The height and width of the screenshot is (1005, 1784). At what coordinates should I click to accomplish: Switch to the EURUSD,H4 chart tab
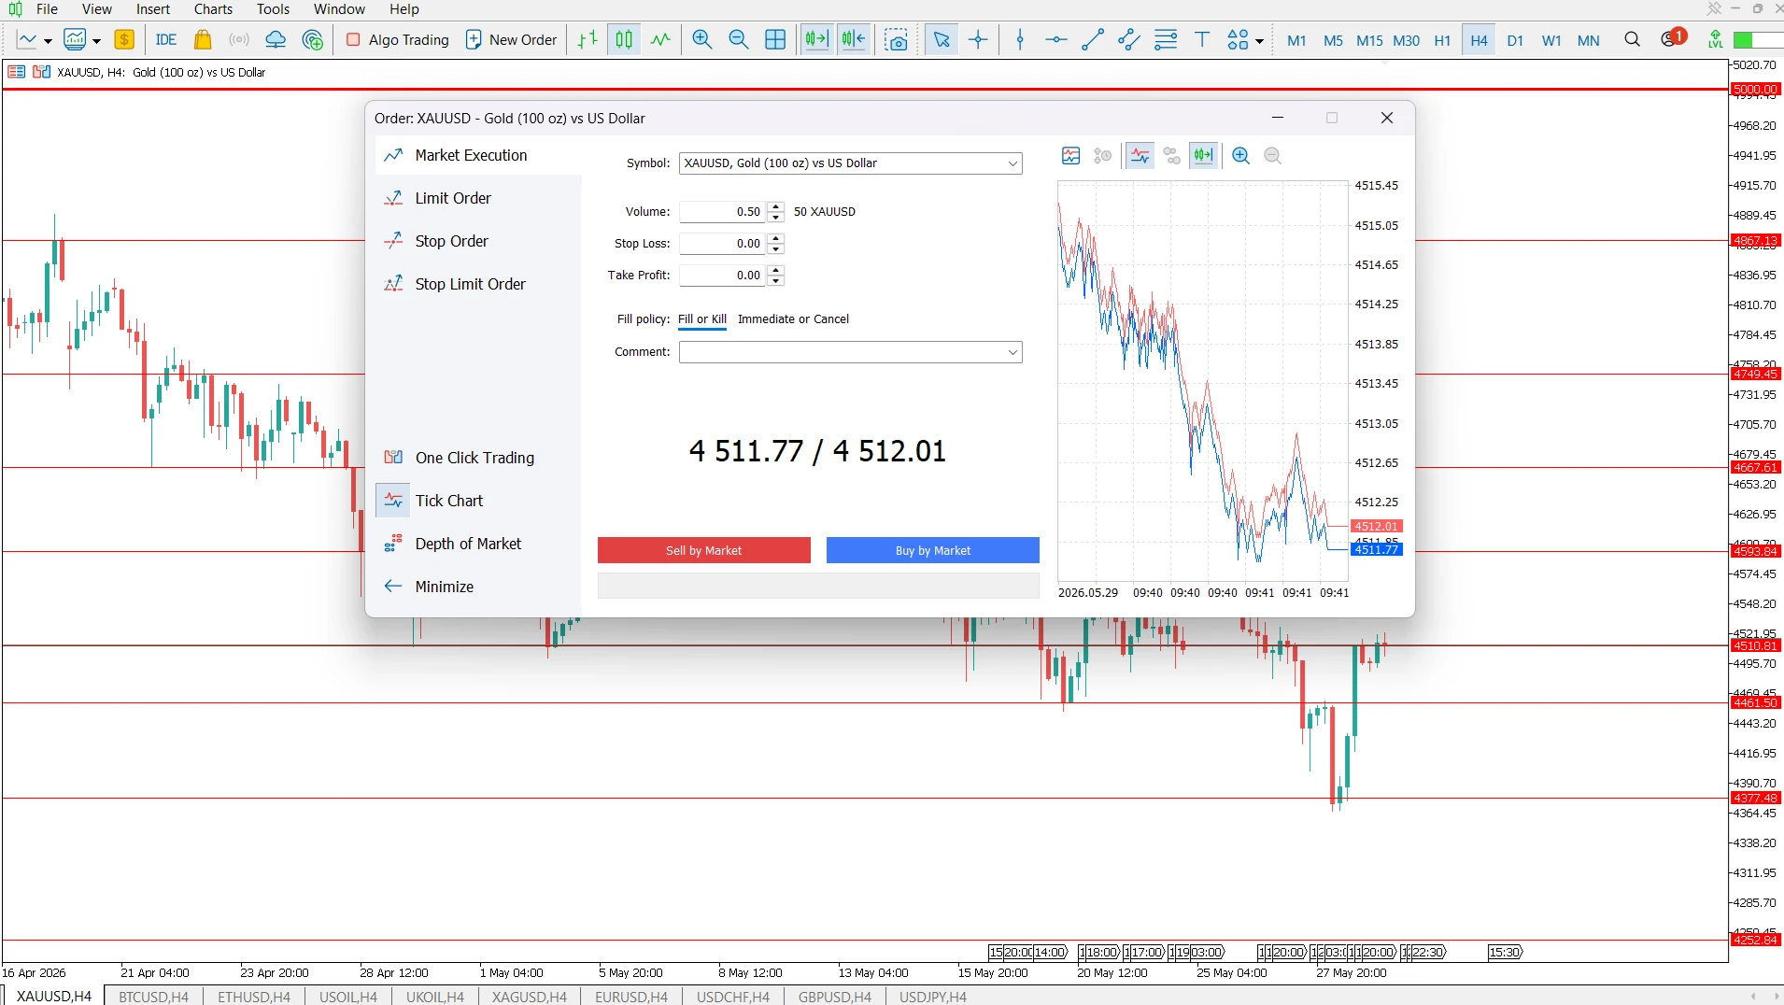631,997
